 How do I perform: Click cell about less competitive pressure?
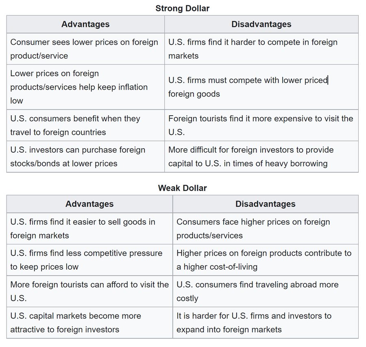[x=86, y=260]
